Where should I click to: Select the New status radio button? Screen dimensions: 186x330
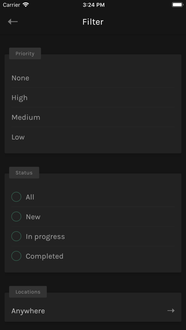point(16,216)
